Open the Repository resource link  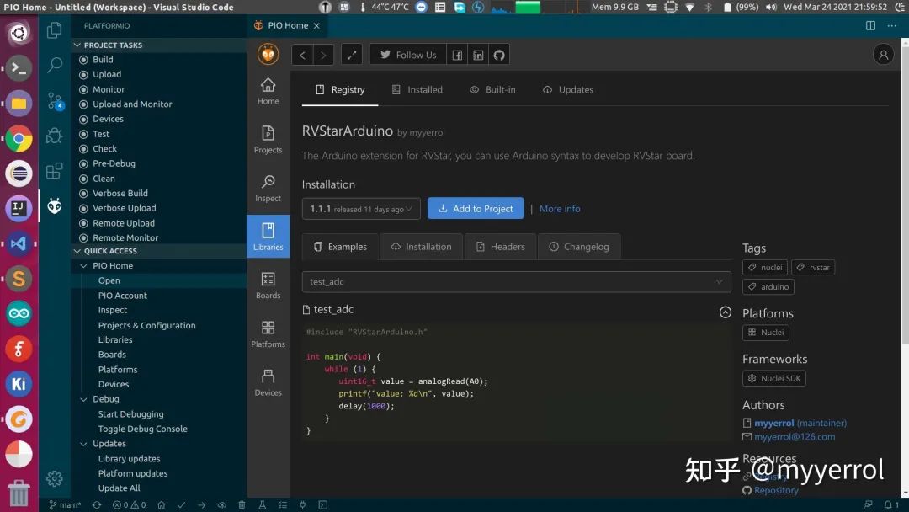click(x=776, y=491)
